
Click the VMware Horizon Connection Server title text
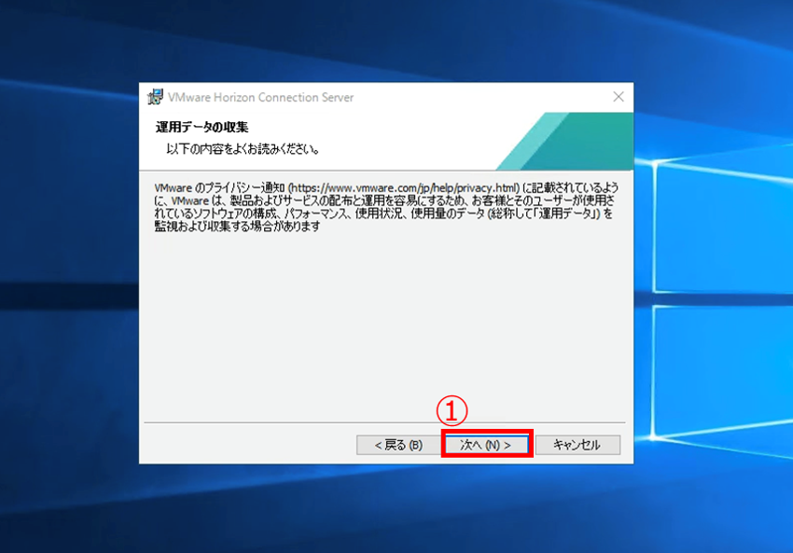point(261,97)
